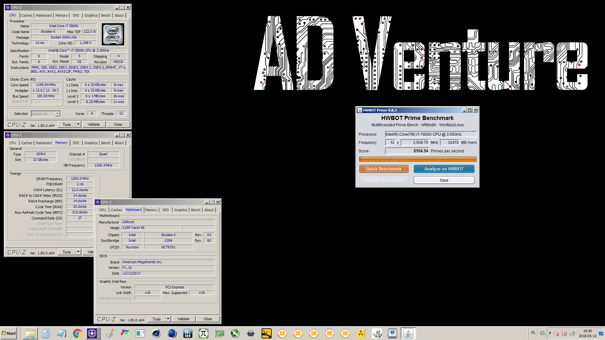Select the Java HWBOT Prime taskbar icon
The width and height of the screenshot is (605, 340).
click(408, 333)
